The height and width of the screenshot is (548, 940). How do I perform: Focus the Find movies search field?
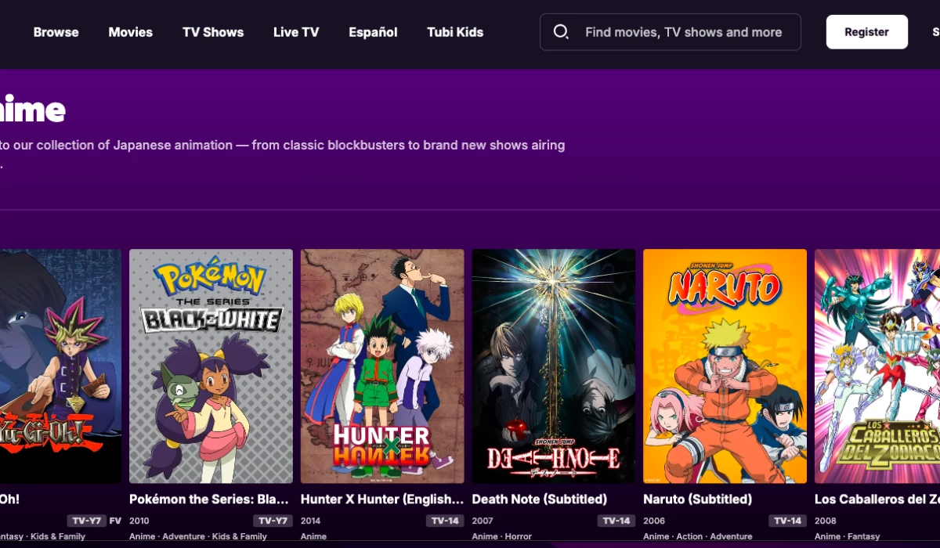tap(671, 32)
